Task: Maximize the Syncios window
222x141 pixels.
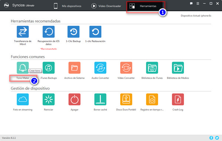Action: pos(211,3)
